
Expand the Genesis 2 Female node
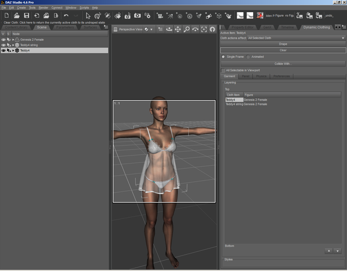coord(13,39)
